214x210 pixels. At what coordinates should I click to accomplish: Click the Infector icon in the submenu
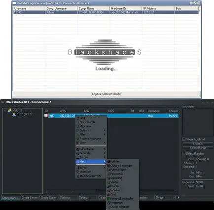pyautogui.click(x=108, y=190)
